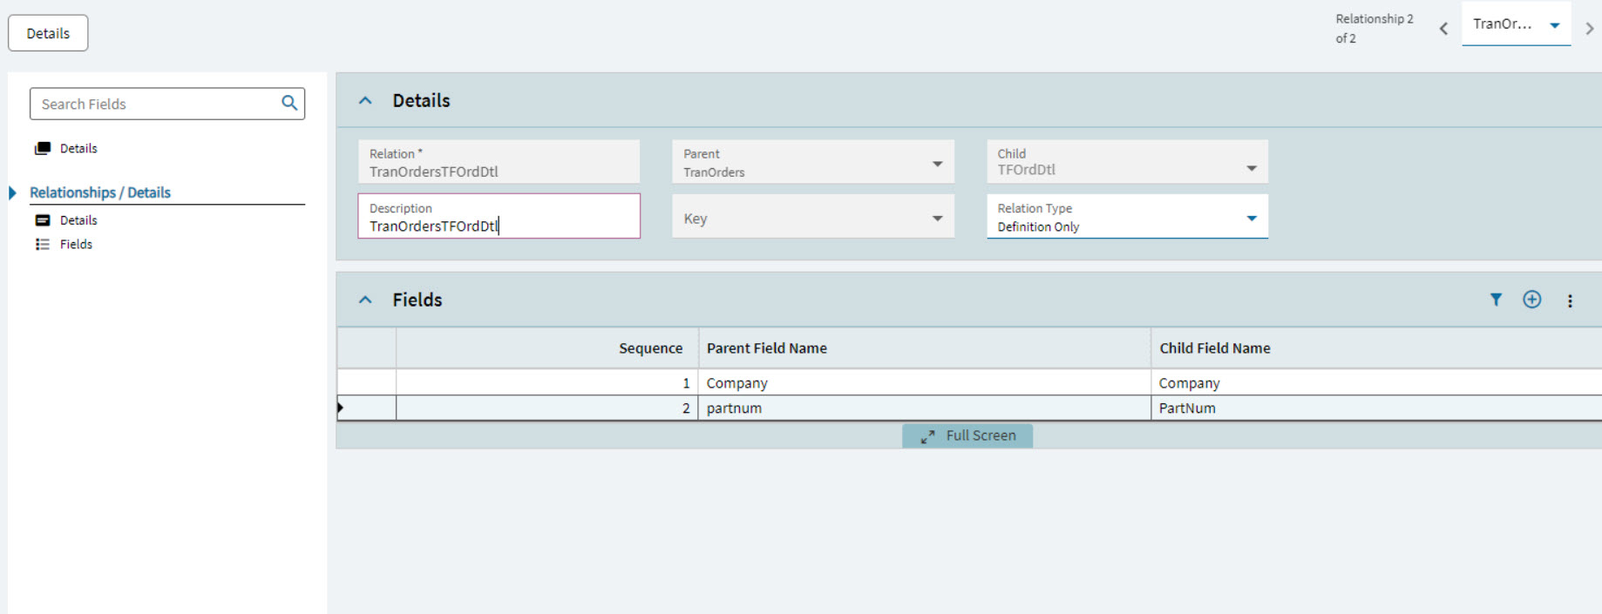Select parent field cell 'Company'
1602x614 pixels.
[924, 383]
